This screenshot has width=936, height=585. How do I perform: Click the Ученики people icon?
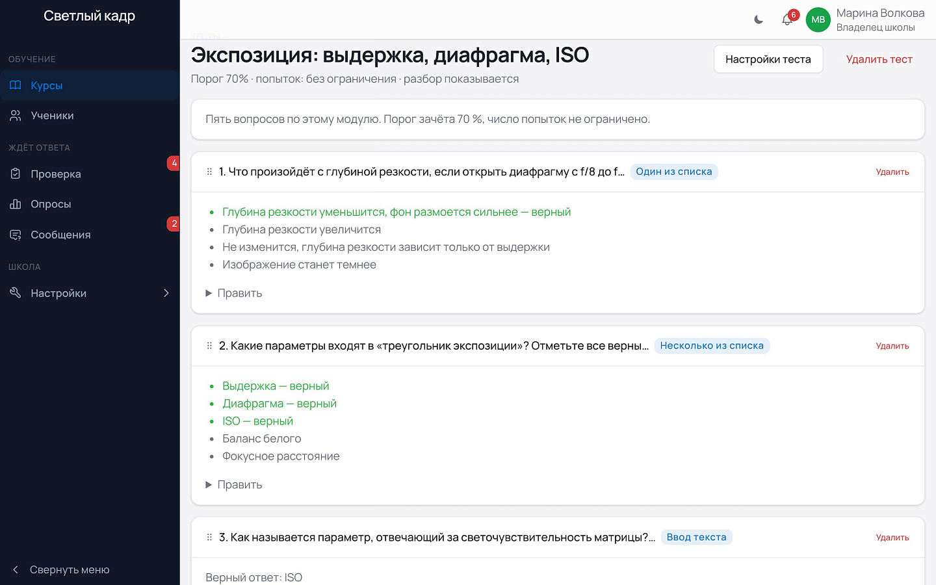tap(16, 116)
